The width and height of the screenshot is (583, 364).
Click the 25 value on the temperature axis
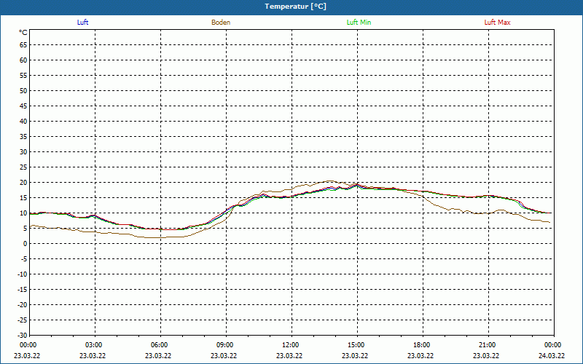pos(23,167)
